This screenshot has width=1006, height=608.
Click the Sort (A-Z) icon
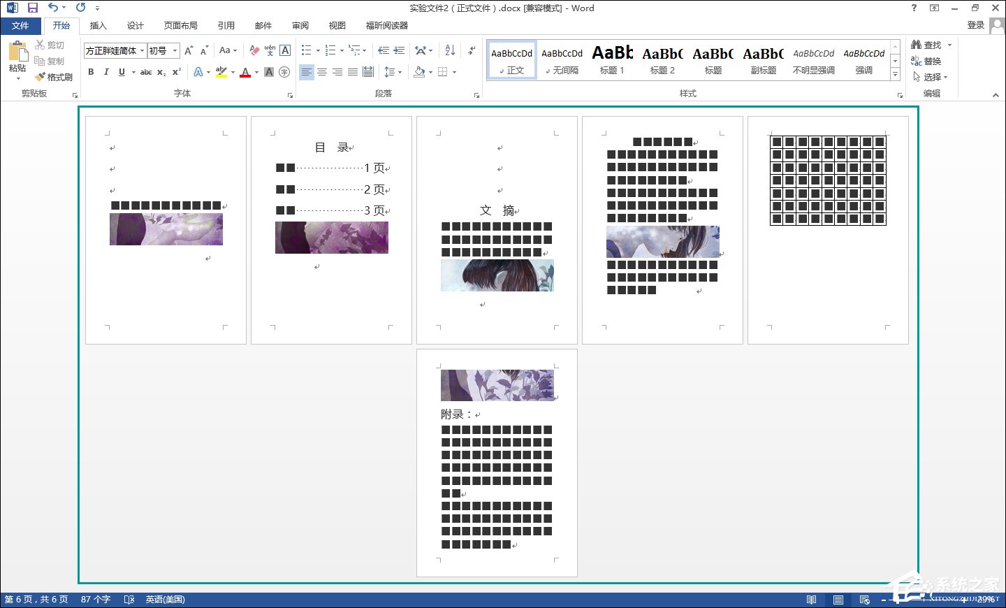[x=450, y=50]
